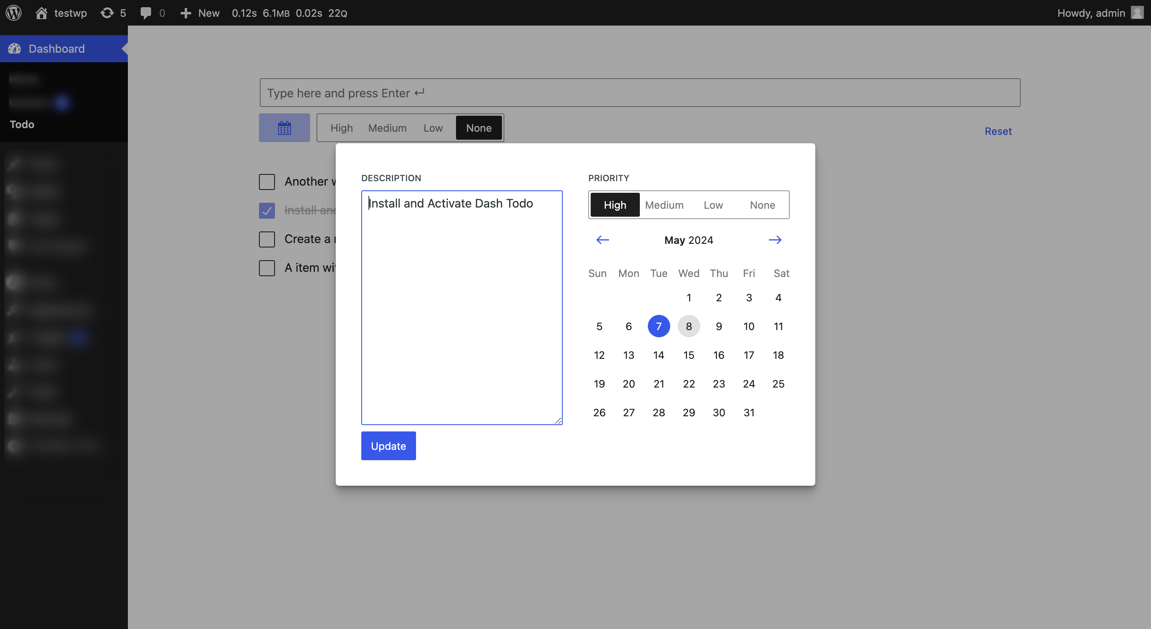
Task: Go to previous month arrow
Action: point(602,240)
